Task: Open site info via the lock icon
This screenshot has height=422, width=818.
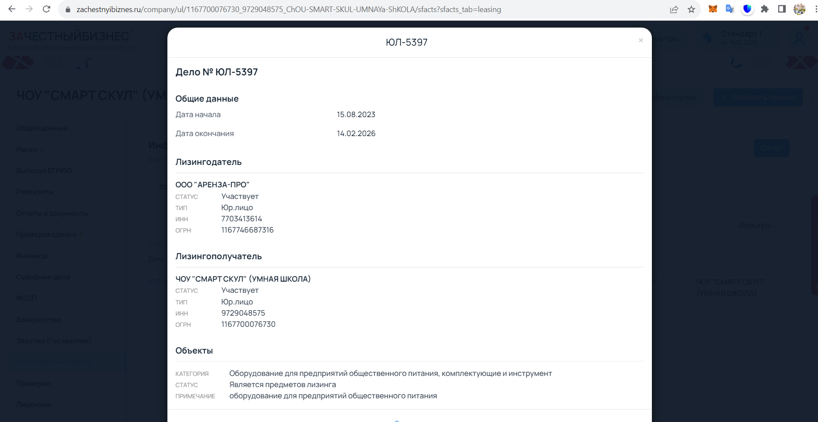Action: [68, 9]
